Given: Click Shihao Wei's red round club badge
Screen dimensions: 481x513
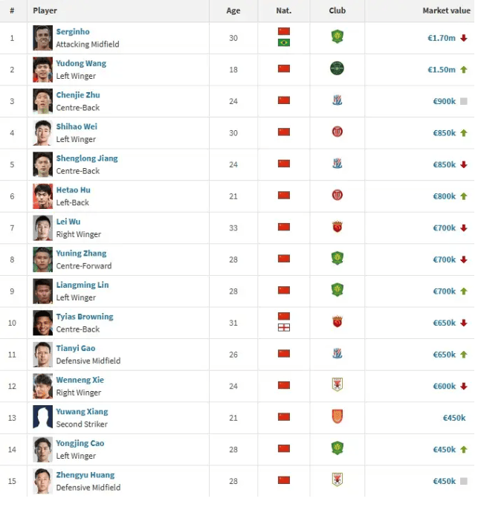Looking at the screenshot, I should 337,132.
